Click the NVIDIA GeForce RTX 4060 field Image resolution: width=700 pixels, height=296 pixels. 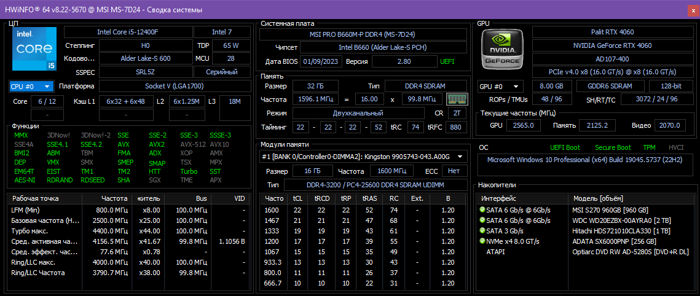coord(612,45)
